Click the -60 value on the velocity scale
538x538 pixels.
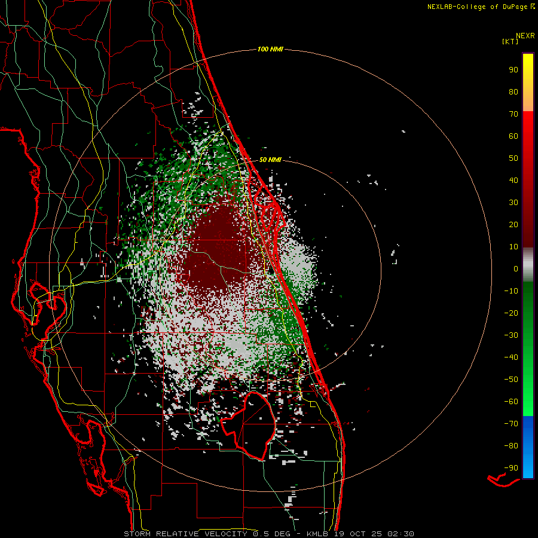(x=511, y=402)
